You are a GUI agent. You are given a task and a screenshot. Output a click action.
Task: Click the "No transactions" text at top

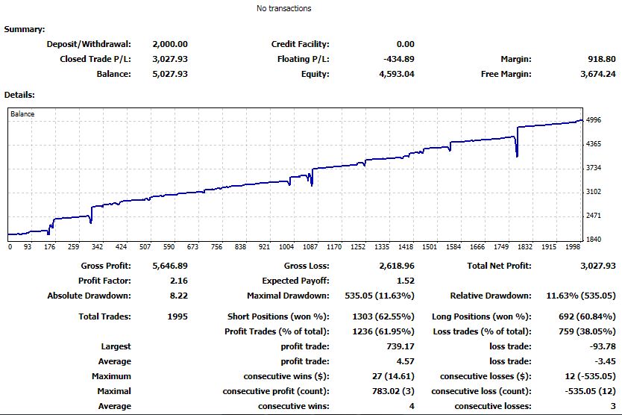283,8
